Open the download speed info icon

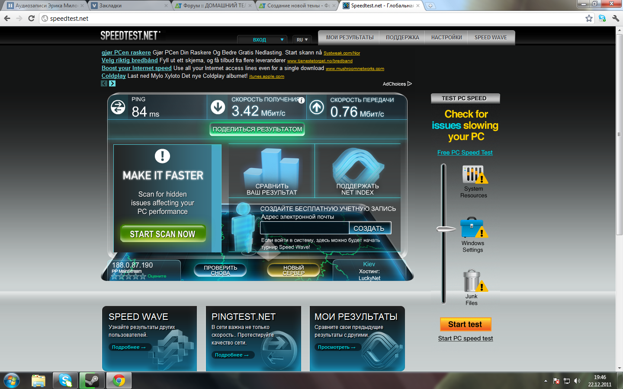click(302, 100)
